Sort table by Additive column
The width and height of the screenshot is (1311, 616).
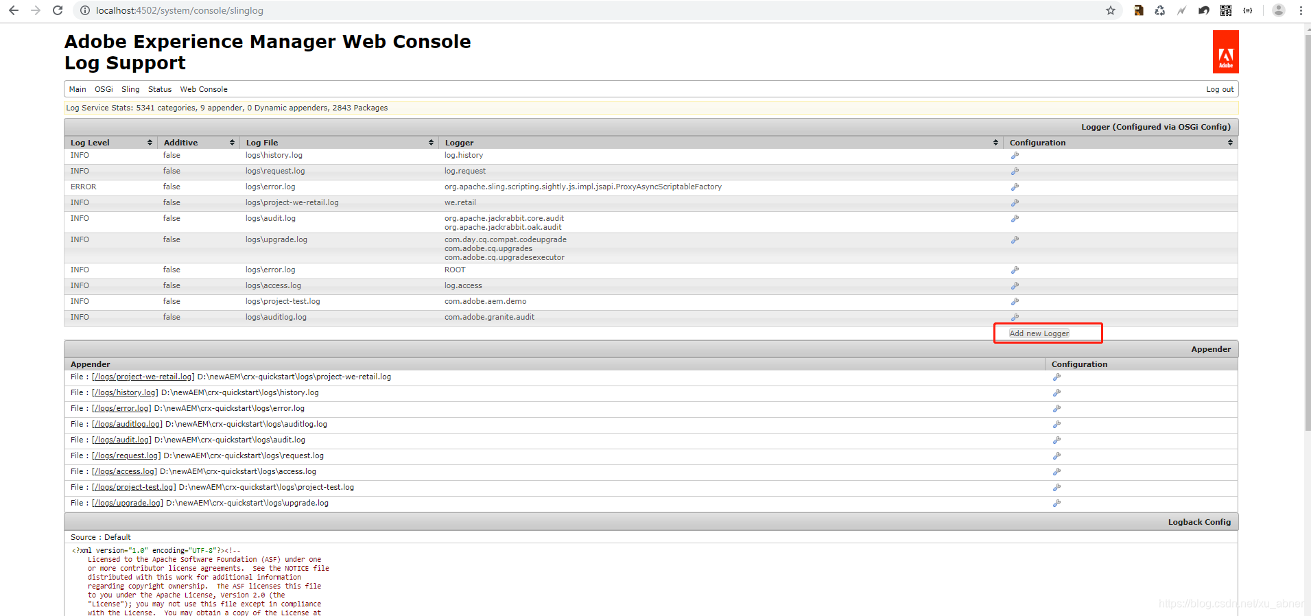click(x=198, y=143)
